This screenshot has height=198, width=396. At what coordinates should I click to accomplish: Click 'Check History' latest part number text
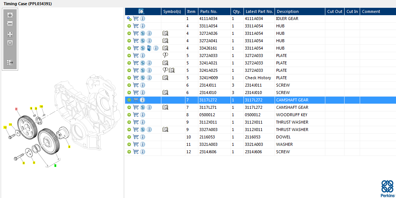tap(258, 78)
